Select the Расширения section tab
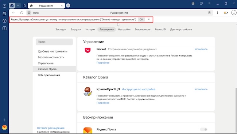Image resolution: width=237 pixels, height=134 pixels. coord(106,29)
